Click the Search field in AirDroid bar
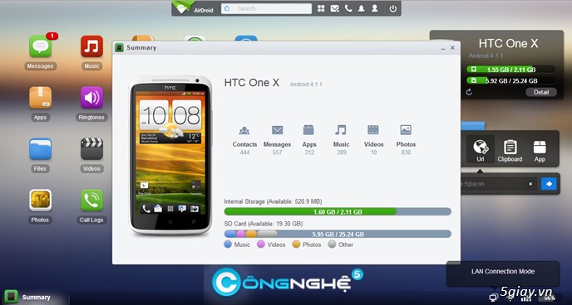 (266, 8)
